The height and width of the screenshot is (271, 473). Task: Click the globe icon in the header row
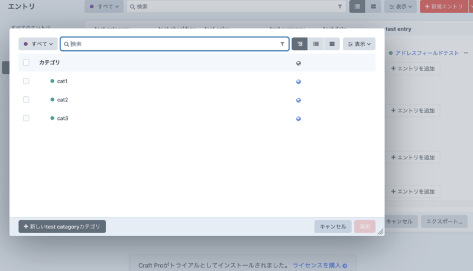click(299, 63)
